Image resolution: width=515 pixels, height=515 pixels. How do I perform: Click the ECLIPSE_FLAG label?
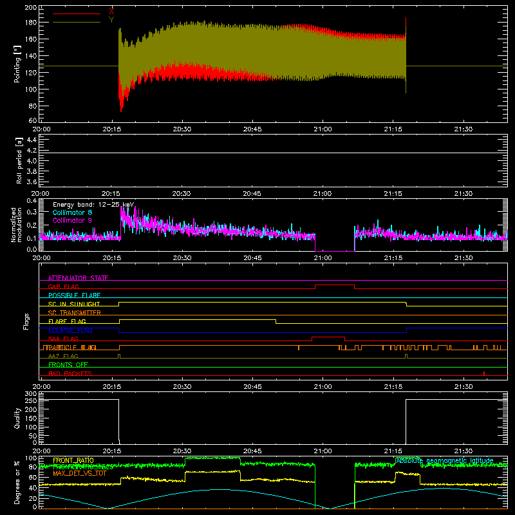click(70, 330)
